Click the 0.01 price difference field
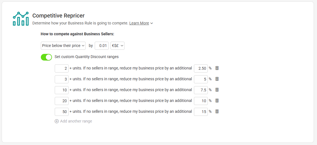The image size is (317, 145). pos(102,46)
